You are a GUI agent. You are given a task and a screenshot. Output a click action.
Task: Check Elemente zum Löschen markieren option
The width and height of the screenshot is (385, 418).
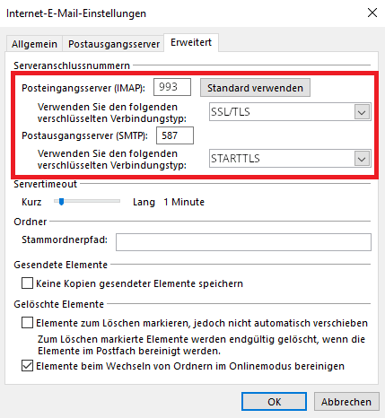tap(27, 323)
